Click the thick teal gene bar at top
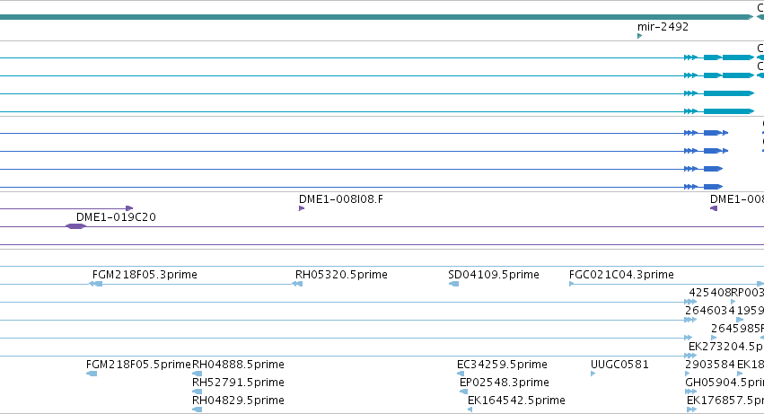The width and height of the screenshot is (764, 414). (x=376, y=17)
